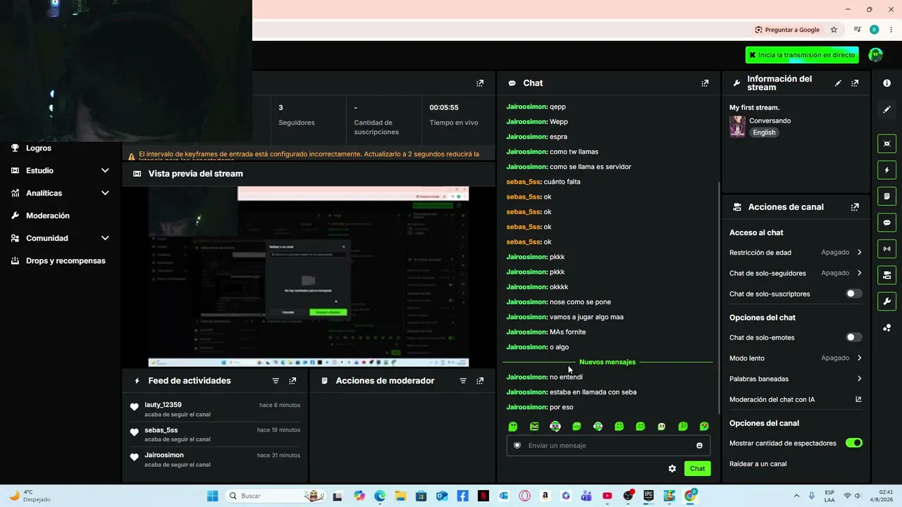Show hidden system tray icons
902x507 pixels.
796,496
